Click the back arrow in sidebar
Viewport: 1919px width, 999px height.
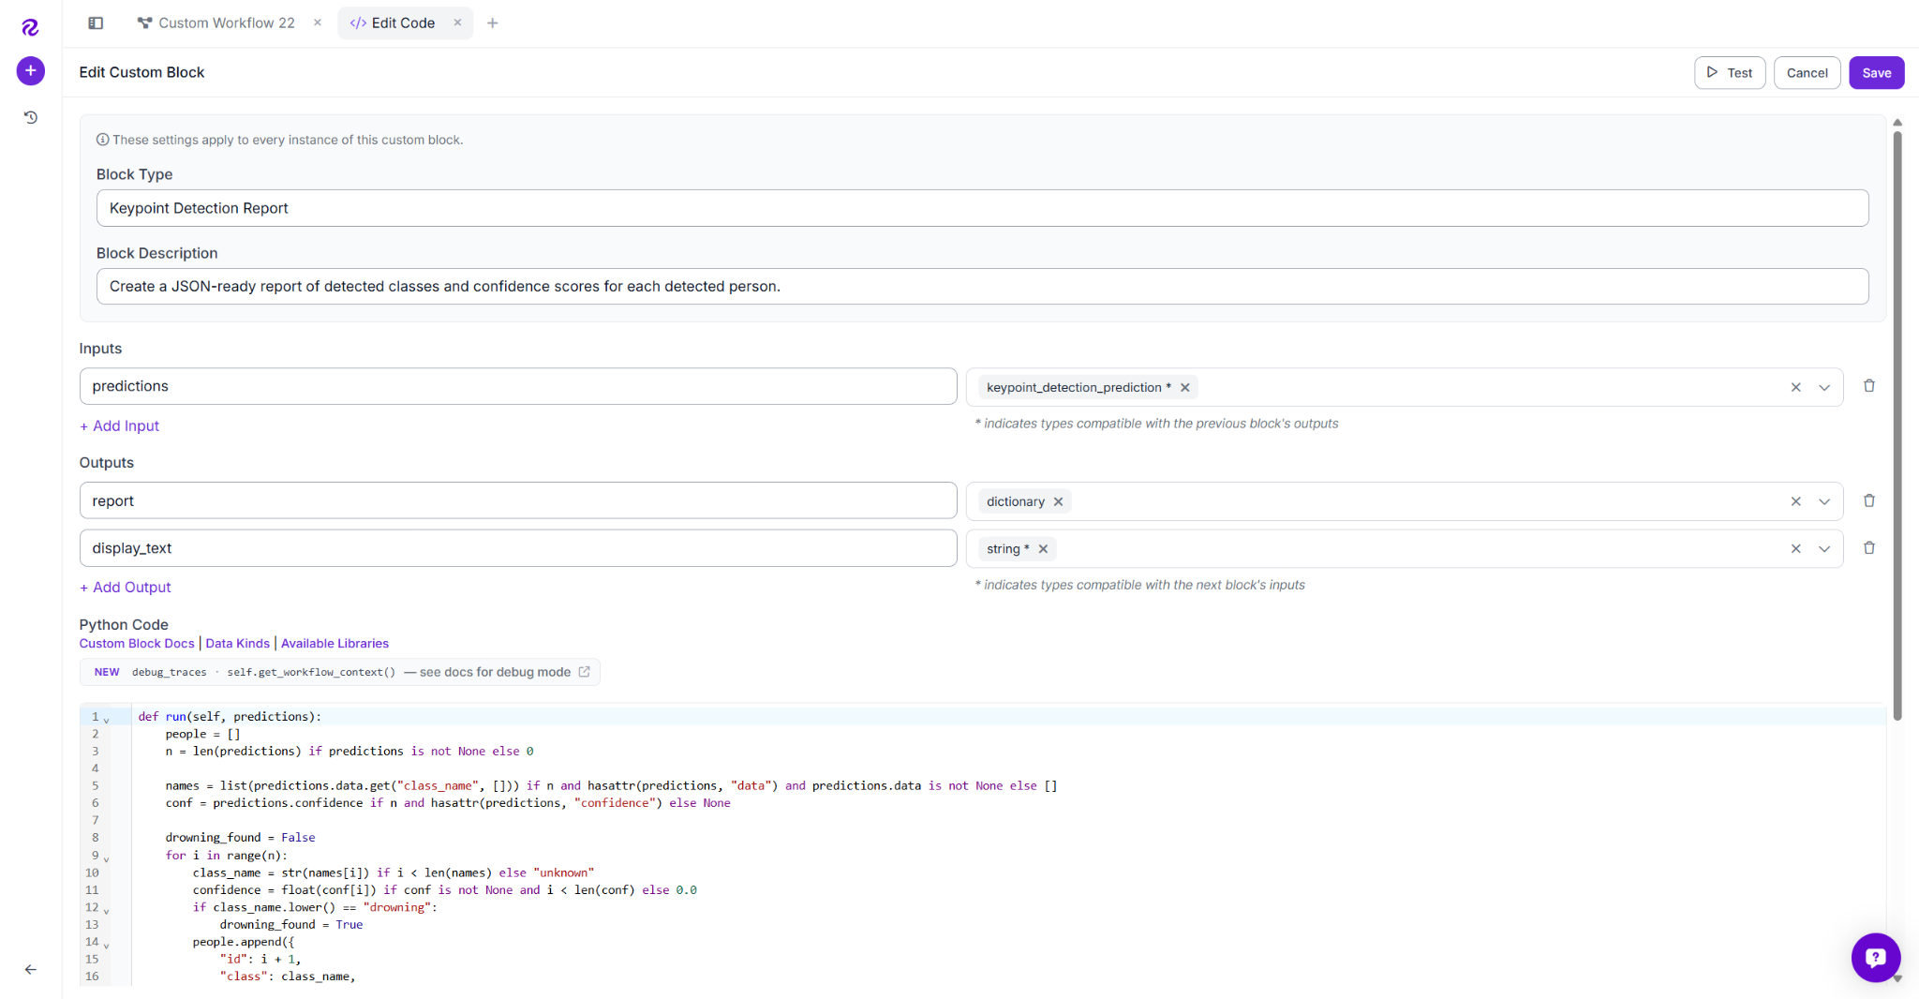point(30,970)
